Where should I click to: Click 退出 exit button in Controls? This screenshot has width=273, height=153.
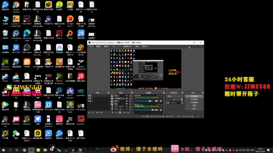pyautogui.click(x=194, y=108)
